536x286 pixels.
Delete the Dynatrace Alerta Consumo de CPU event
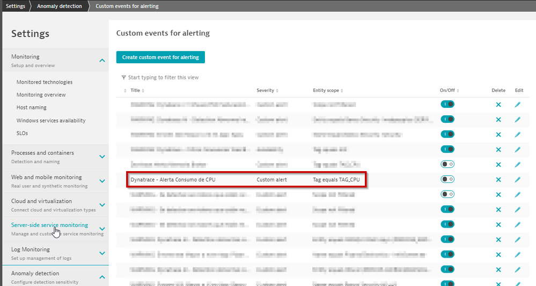498,180
